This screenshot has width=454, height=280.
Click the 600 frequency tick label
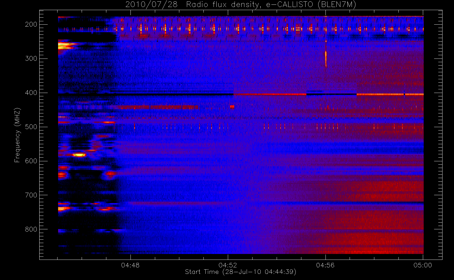[x=31, y=161]
